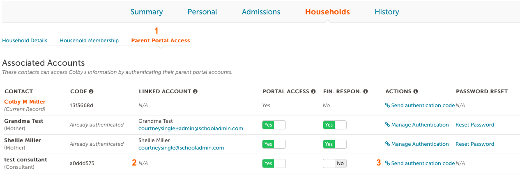The height and width of the screenshot is (175, 520).
Task: Click the info icon beside PORTAL ACCESS header
Action: tap(313, 91)
